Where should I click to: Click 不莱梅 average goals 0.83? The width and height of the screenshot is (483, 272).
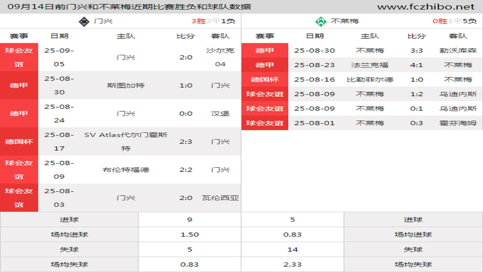pyautogui.click(x=293, y=235)
